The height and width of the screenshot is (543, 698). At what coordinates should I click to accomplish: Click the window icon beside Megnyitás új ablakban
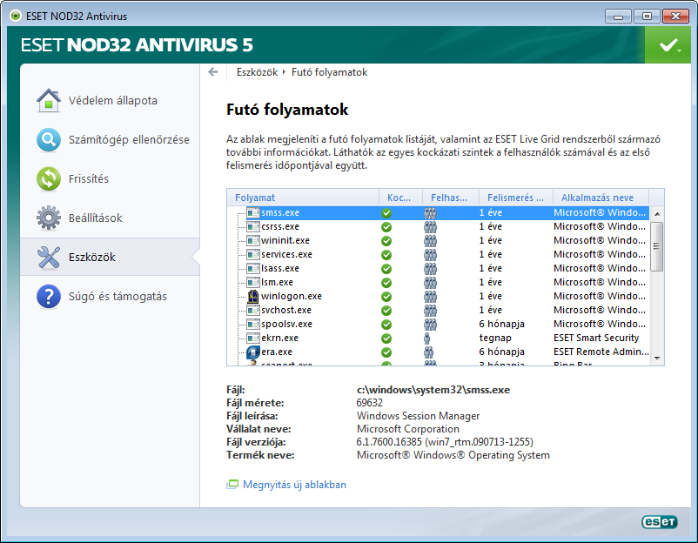coord(232,485)
